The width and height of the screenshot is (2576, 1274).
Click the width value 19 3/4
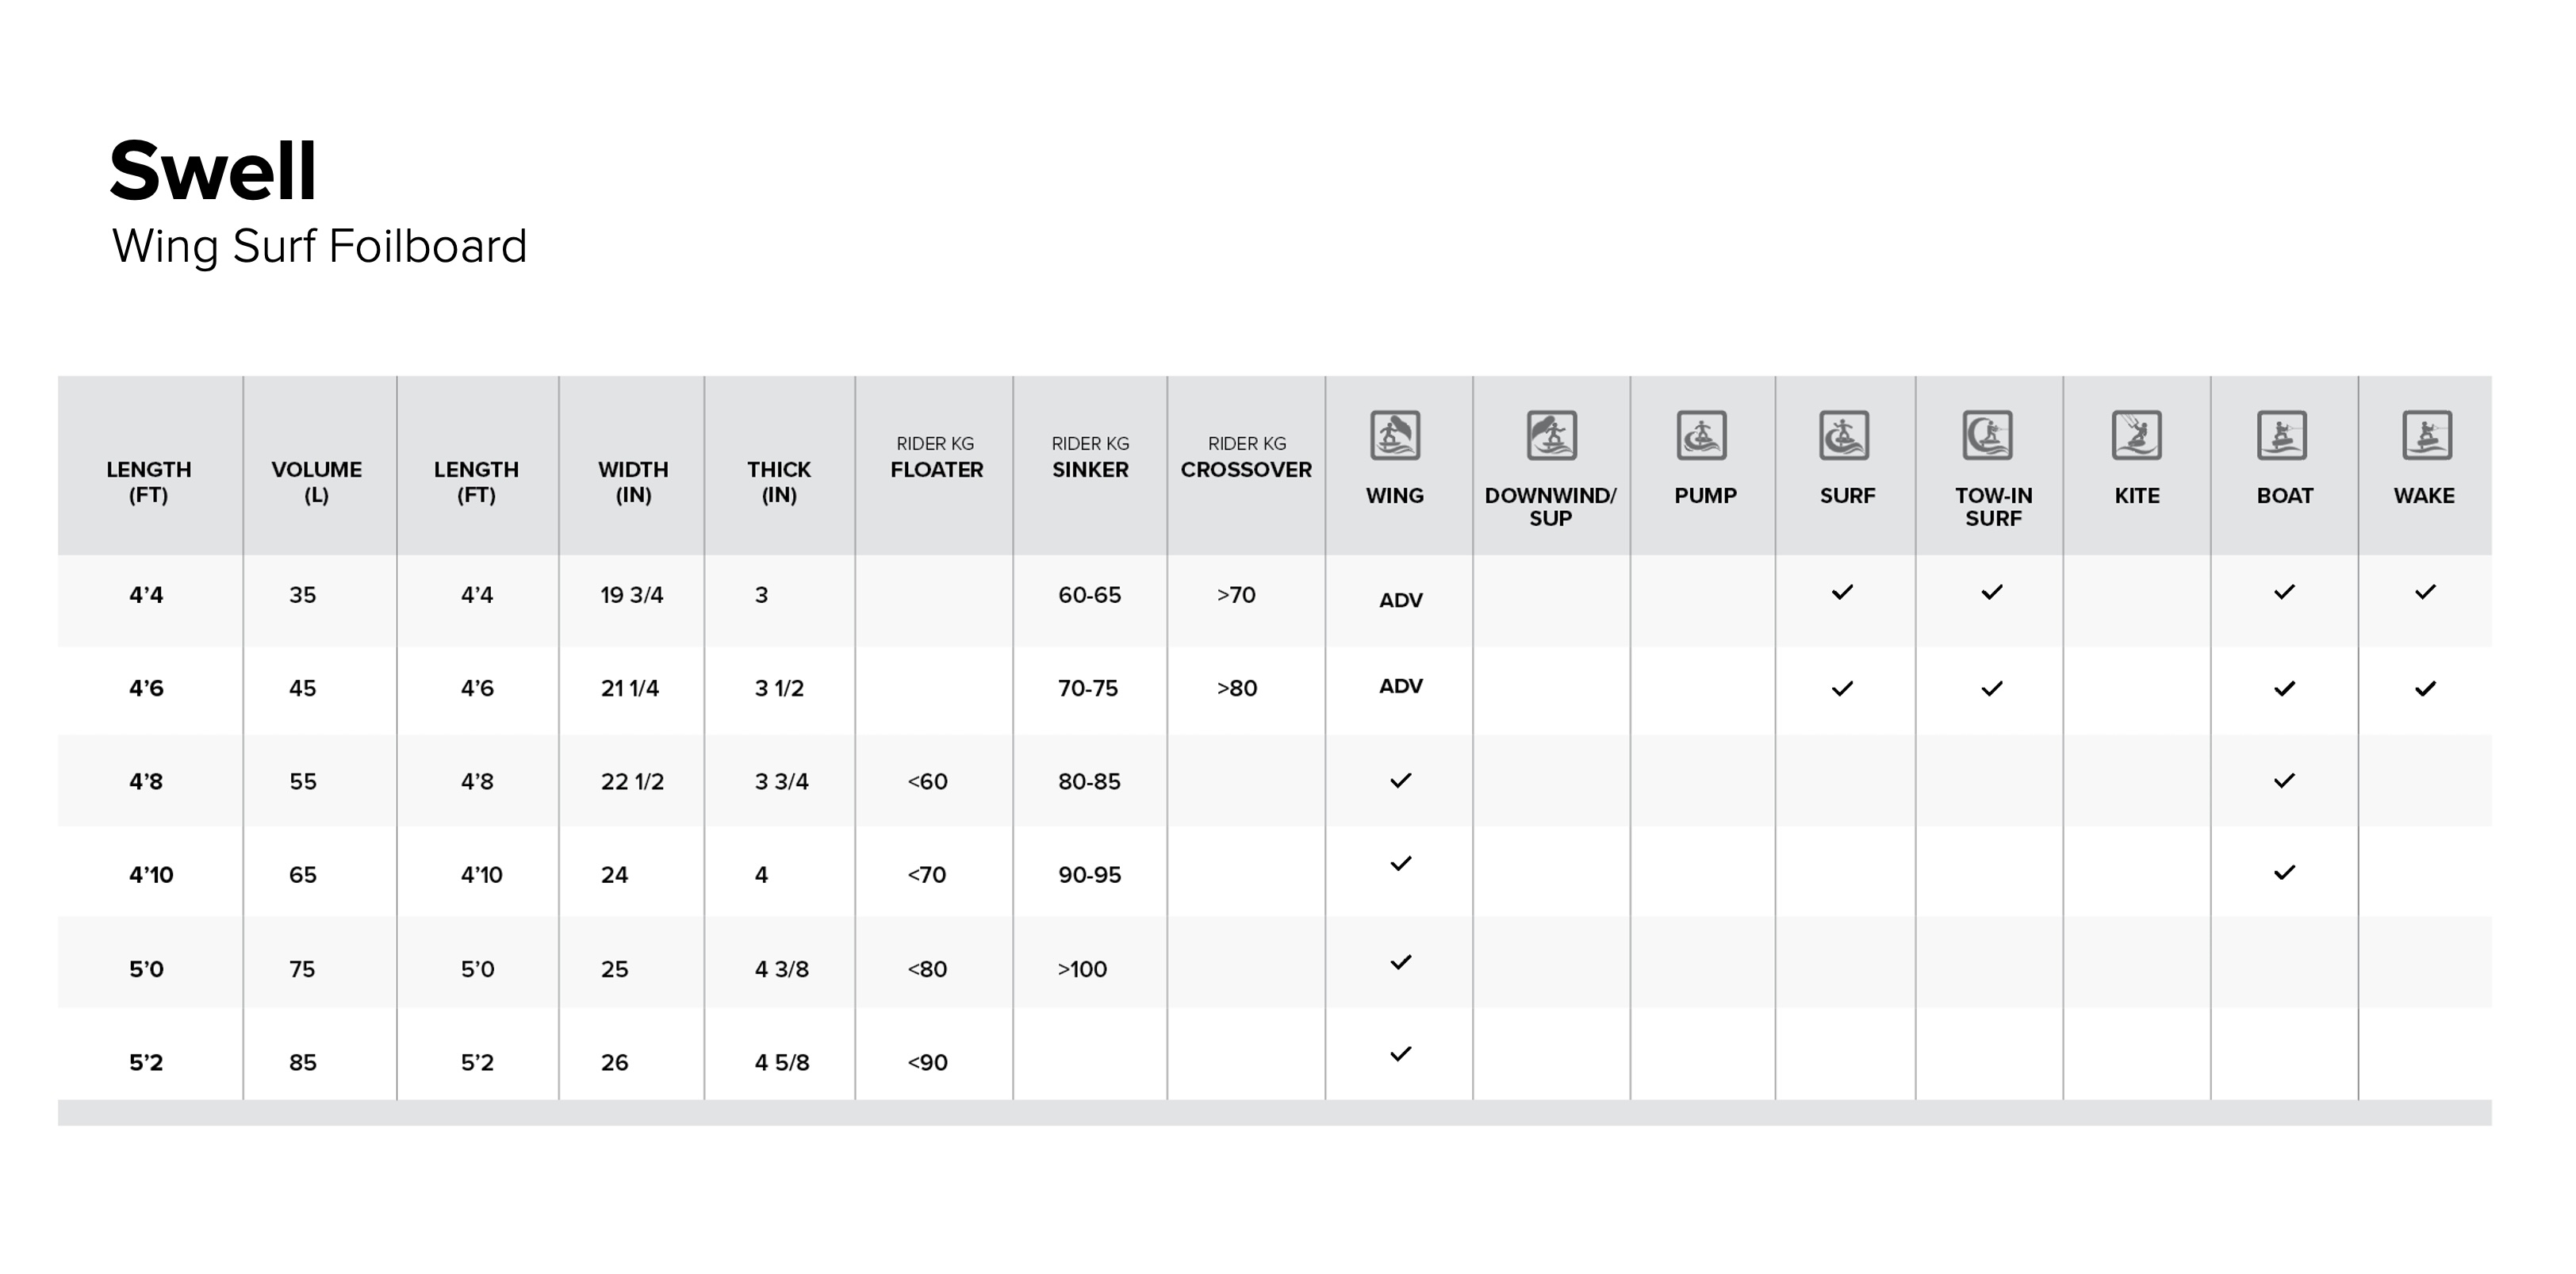(x=631, y=595)
